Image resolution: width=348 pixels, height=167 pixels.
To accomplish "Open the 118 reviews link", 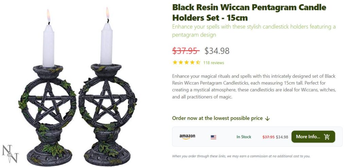I will coord(213,63).
